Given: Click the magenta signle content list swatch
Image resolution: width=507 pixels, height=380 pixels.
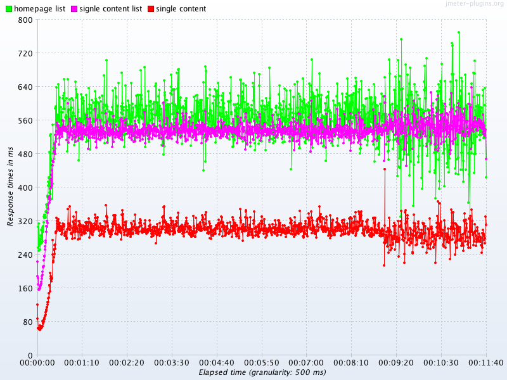Looking at the screenshot, I should (x=74, y=9).
